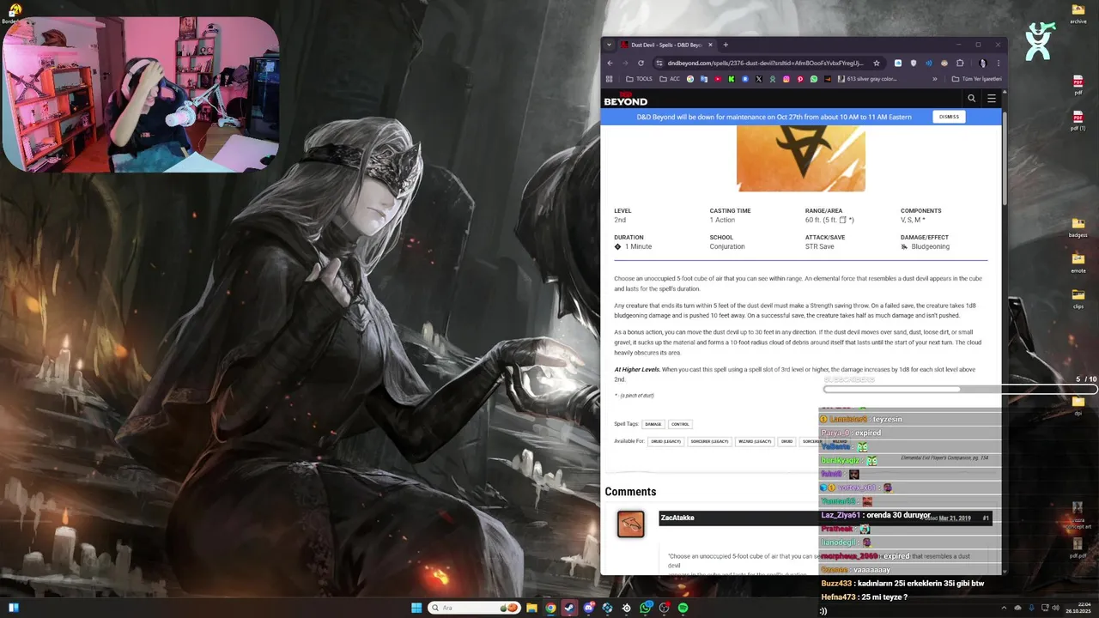Open the Apps grid in bookmarks bar
Image resolution: width=1099 pixels, height=618 pixels.
click(610, 79)
